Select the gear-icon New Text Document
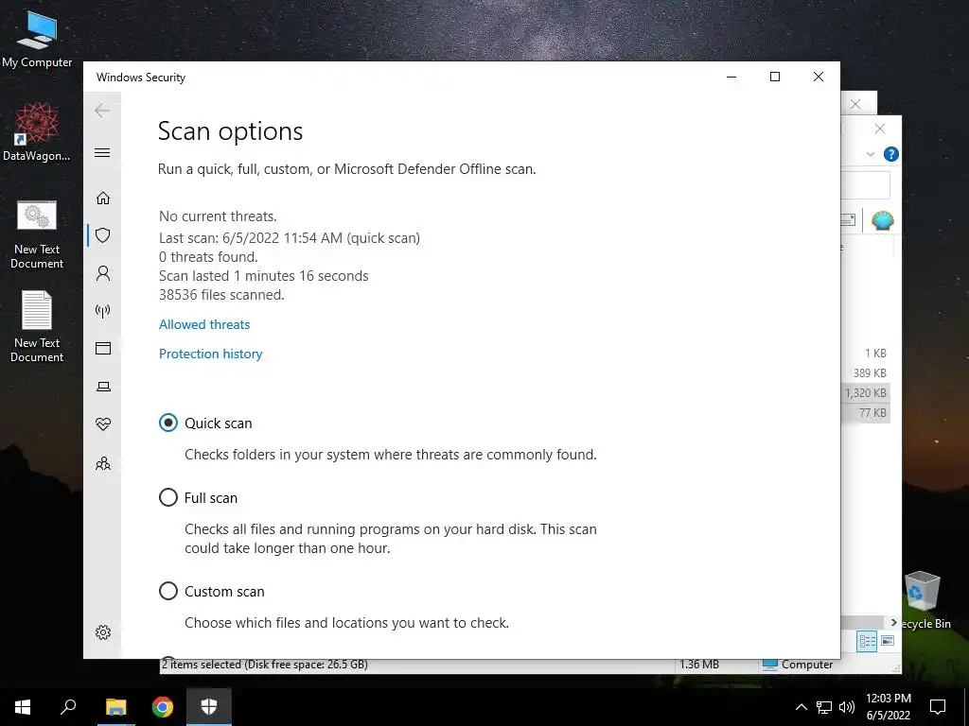This screenshot has width=969, height=726. (x=37, y=235)
